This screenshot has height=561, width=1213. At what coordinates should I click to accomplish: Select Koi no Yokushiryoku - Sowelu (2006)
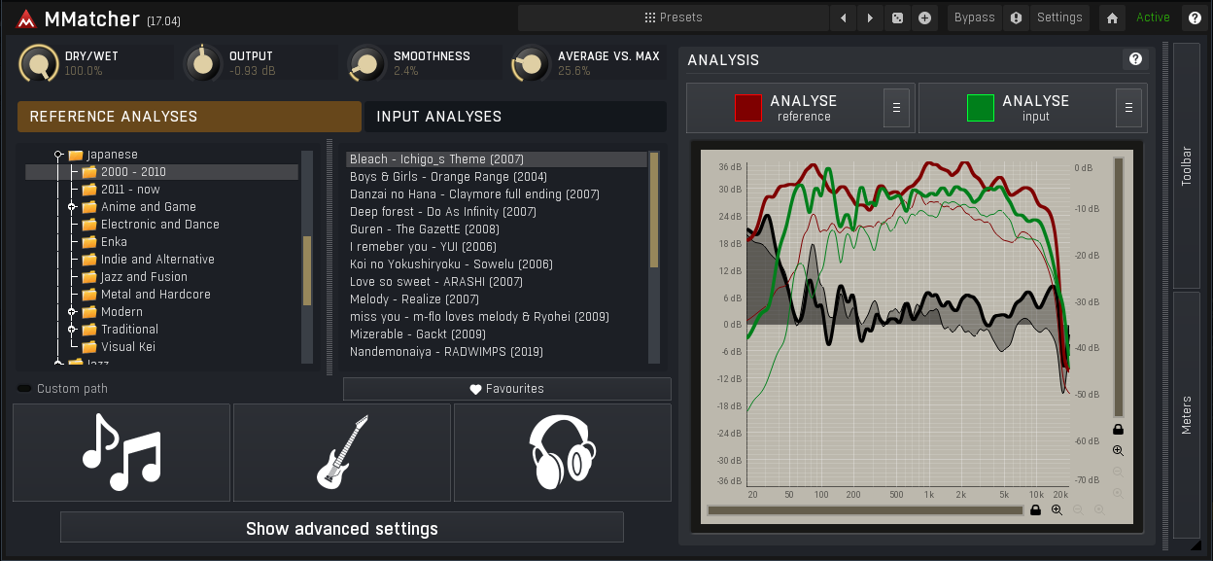(497, 264)
